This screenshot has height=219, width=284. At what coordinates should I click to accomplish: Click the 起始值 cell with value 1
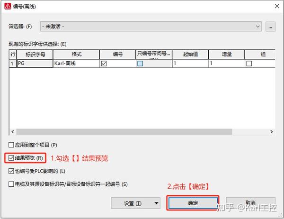coord(190,64)
